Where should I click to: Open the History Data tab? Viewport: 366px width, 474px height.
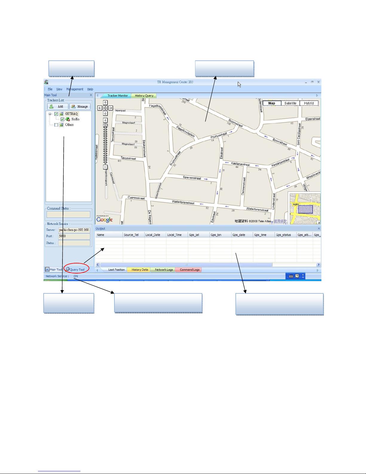140,270
